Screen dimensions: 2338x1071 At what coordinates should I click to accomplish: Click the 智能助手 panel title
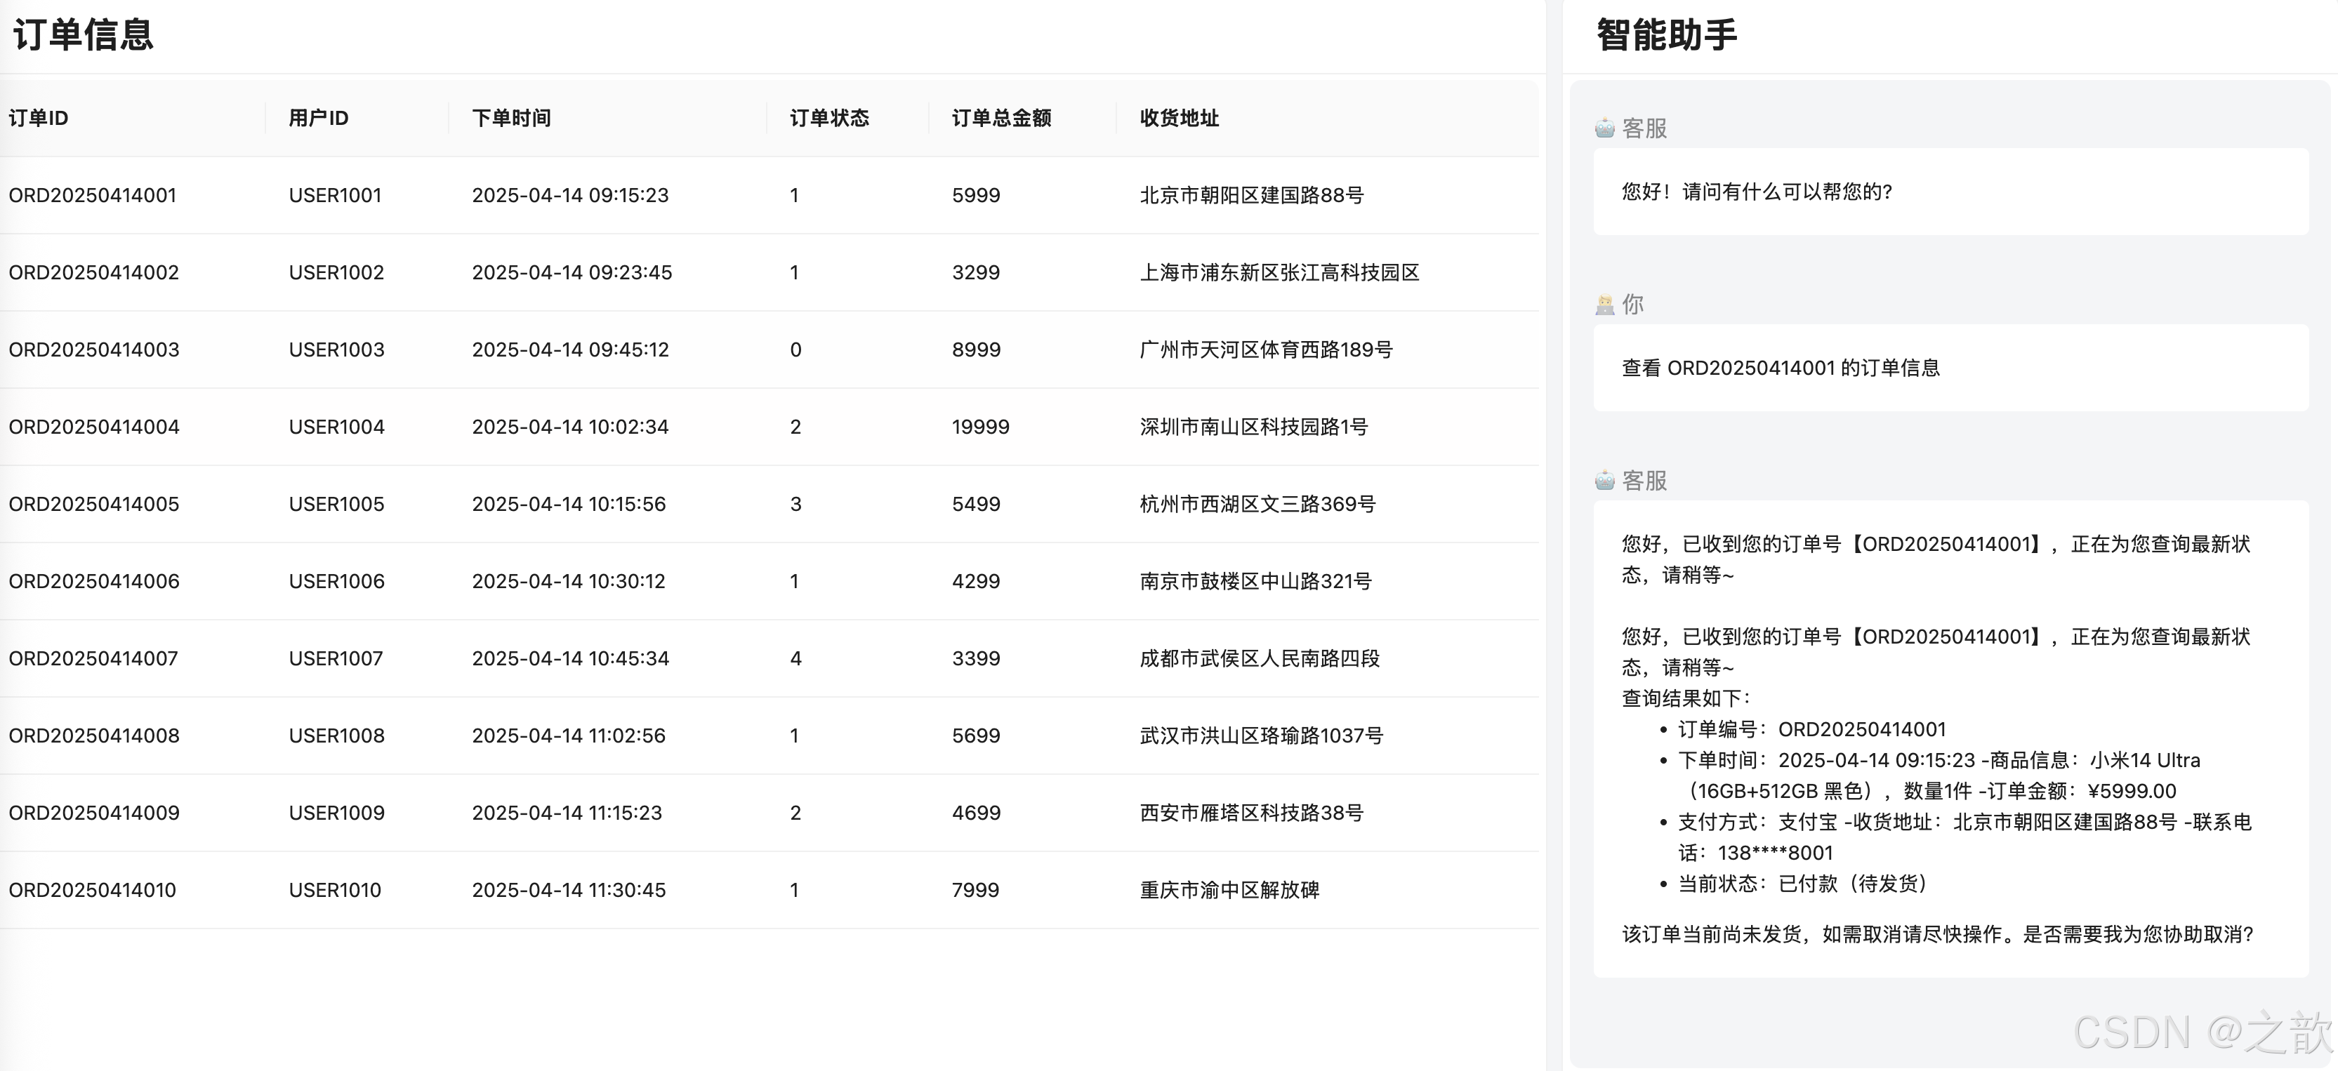click(1665, 34)
